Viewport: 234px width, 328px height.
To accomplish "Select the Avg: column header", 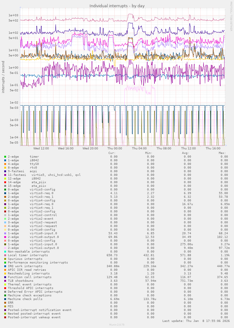I will pyautogui.click(x=185, y=153).
